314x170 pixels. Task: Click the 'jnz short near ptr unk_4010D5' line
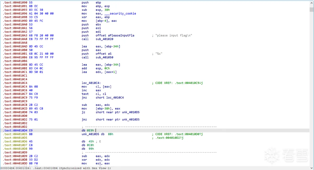coord(110,119)
